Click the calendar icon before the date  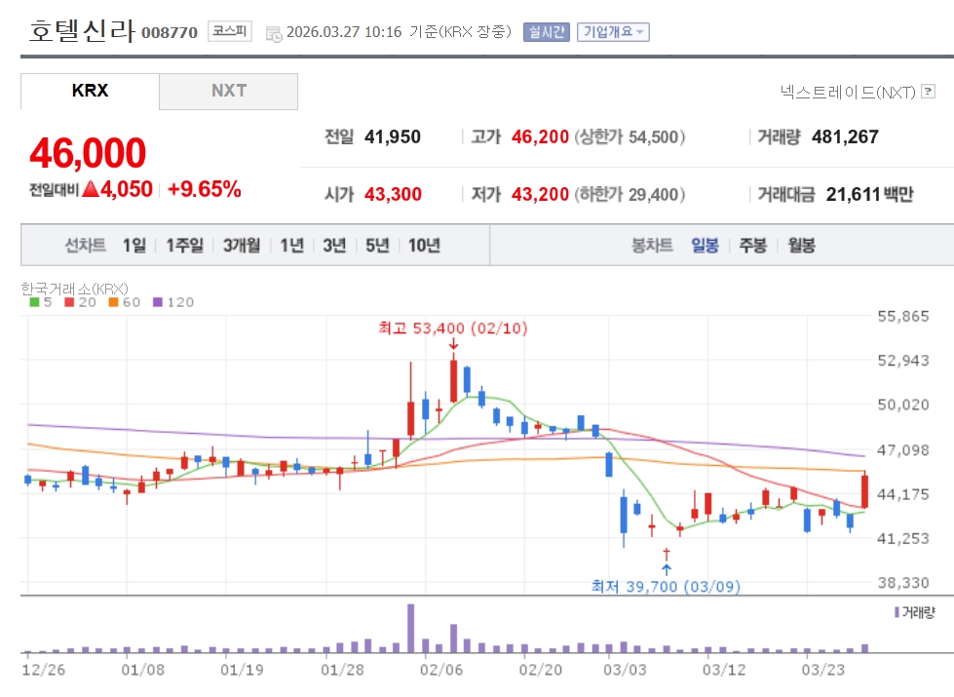(x=273, y=32)
